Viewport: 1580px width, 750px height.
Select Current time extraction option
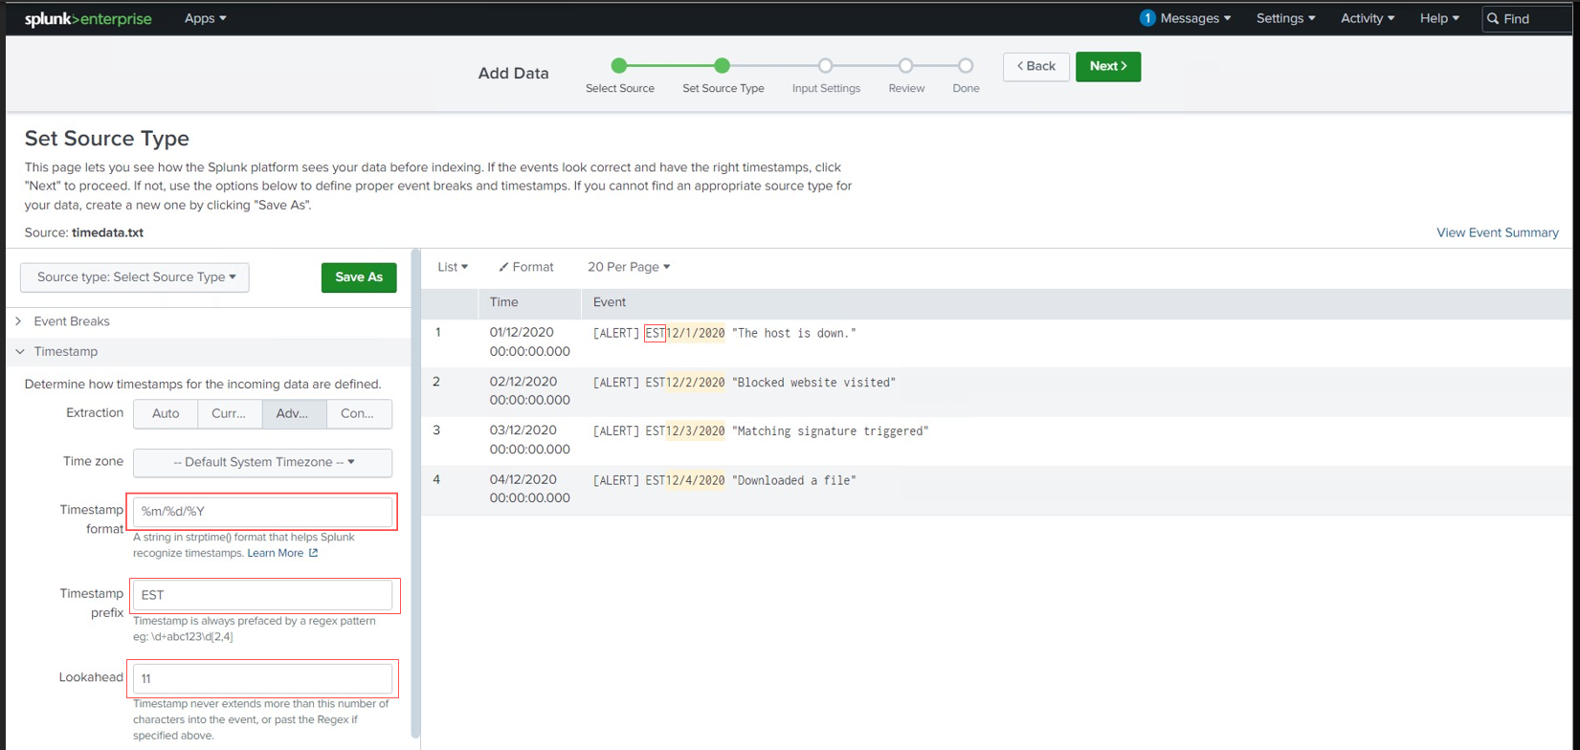point(230,413)
